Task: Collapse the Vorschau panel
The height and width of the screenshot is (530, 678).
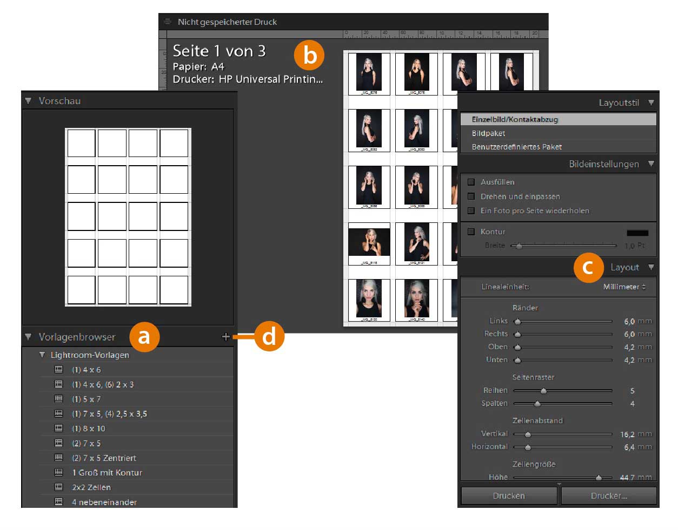Action: click(x=28, y=101)
